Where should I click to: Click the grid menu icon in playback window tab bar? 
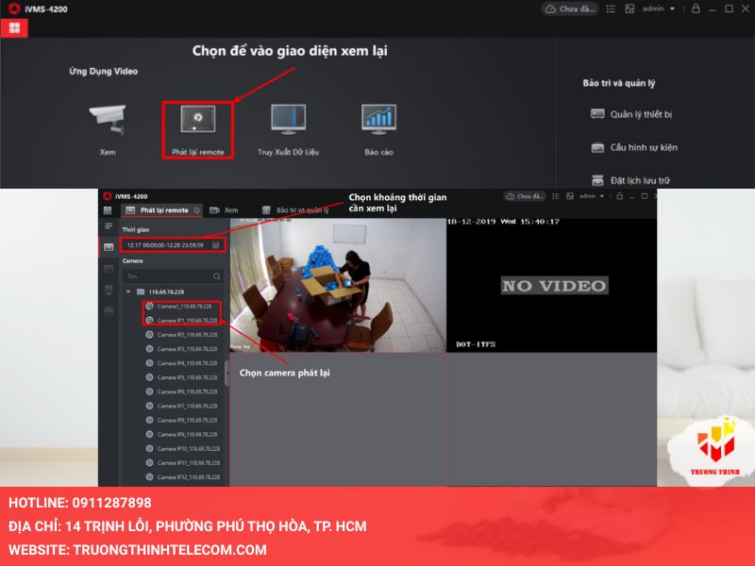(x=108, y=210)
